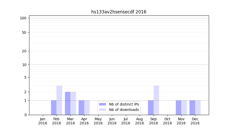232x129 pixels.
Task: Click the February distinct IPs bar
Action: 54,108
